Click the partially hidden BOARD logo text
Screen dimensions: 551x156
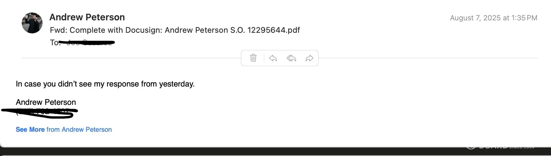tap(493, 146)
